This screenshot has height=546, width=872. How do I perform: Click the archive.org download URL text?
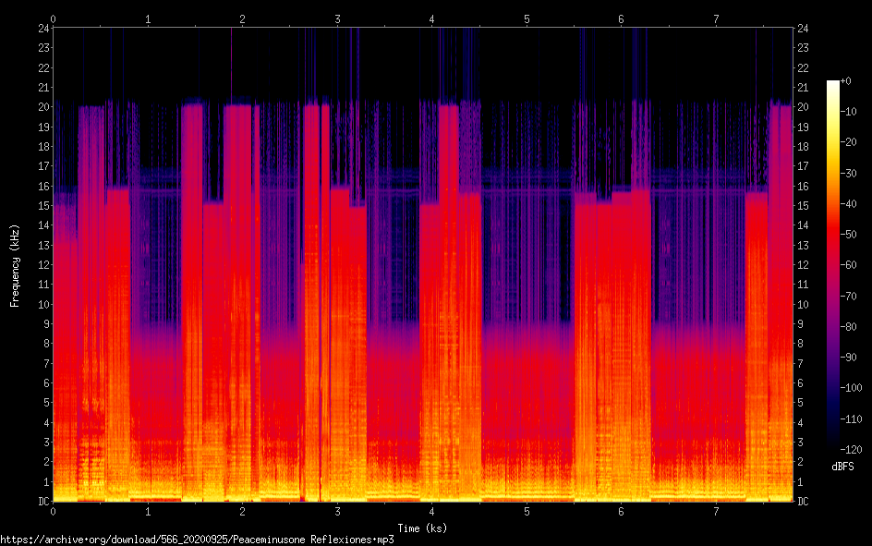pyautogui.click(x=197, y=540)
